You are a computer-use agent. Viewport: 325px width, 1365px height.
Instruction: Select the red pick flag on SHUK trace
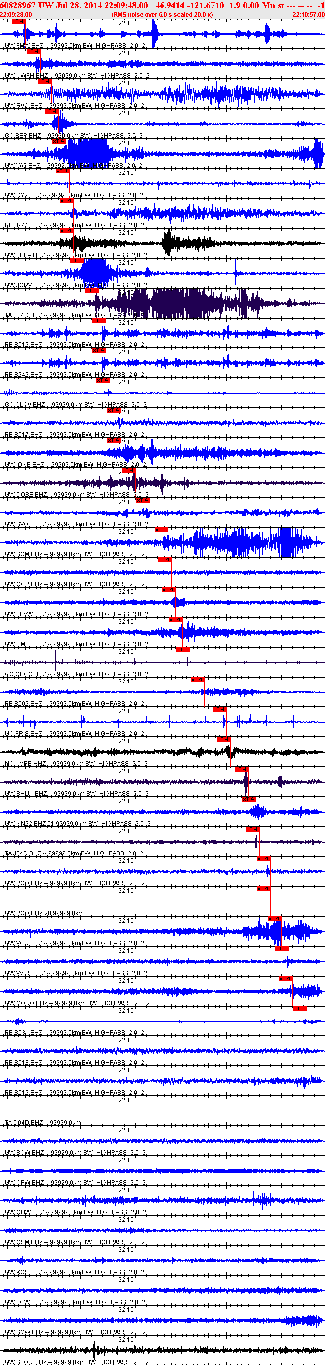point(241,769)
